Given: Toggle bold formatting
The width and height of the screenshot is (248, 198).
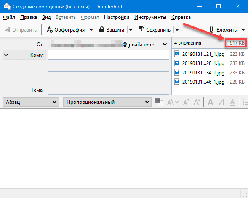Looking at the screenshot, I should pos(211,102).
